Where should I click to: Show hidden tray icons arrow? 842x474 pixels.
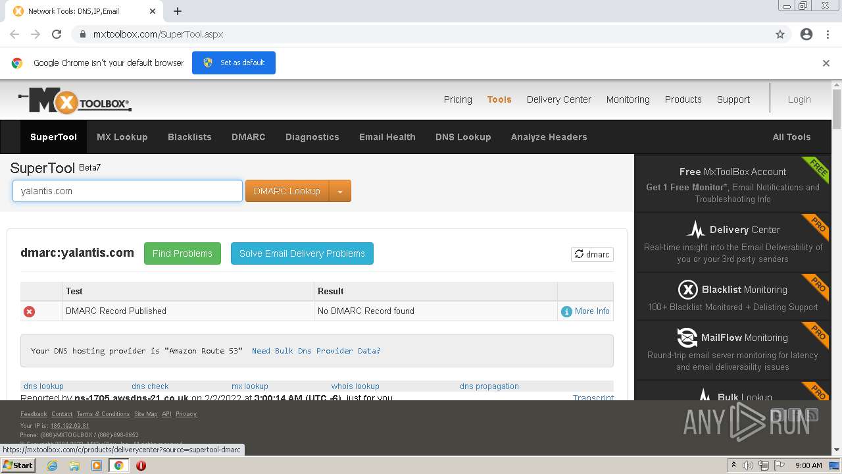click(733, 465)
